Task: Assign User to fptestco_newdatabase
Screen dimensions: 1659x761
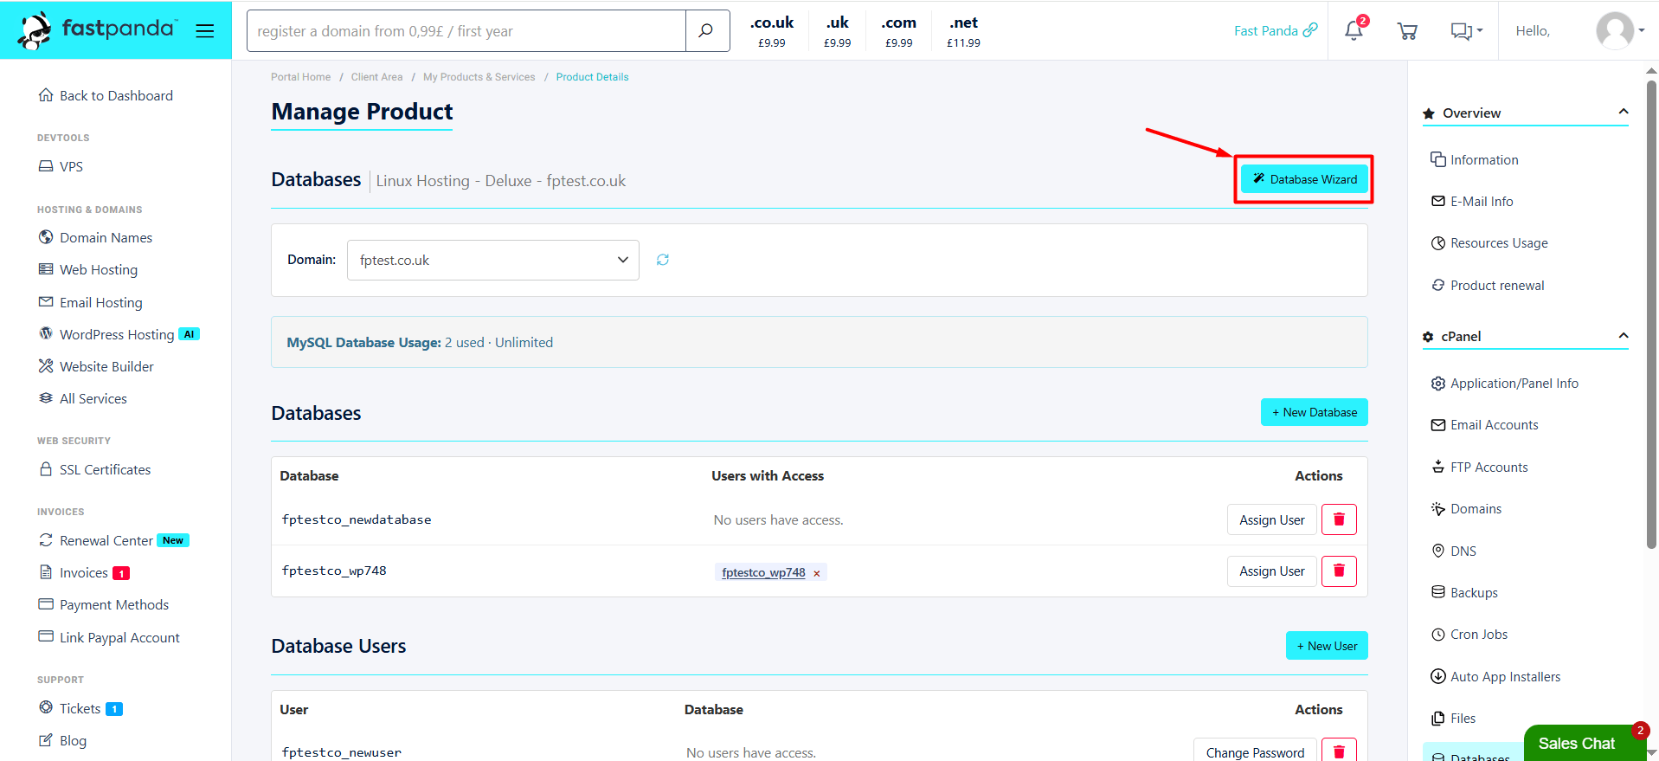Action: (x=1271, y=519)
